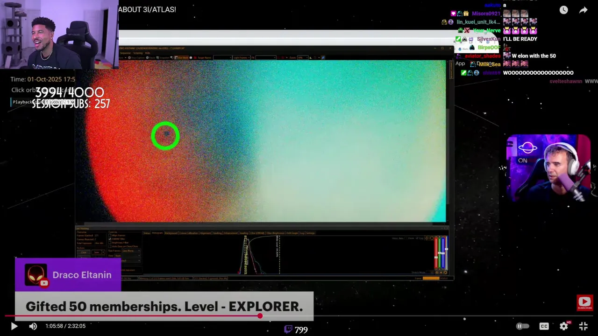Mute the video with the speaker icon
The height and width of the screenshot is (336, 598).
tap(33, 326)
